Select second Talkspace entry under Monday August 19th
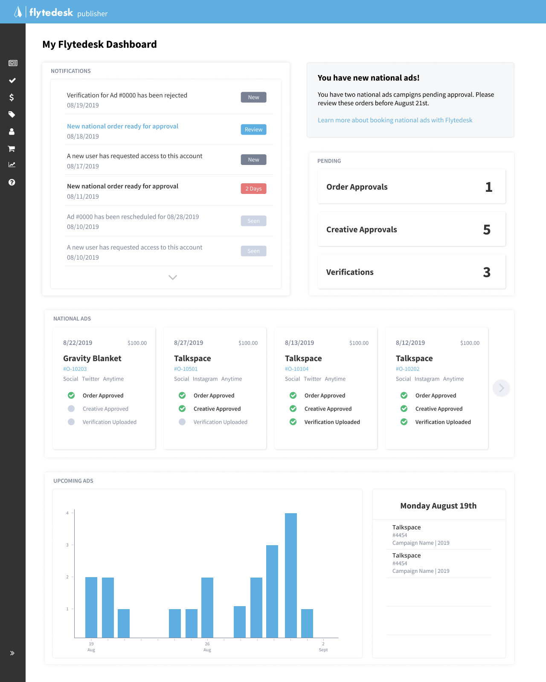 [439, 563]
